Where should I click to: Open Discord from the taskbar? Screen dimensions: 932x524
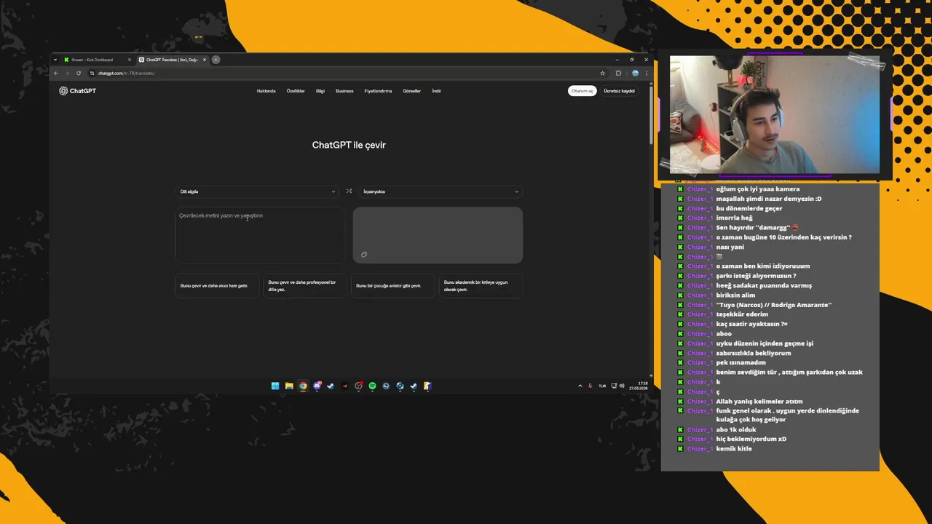pyautogui.click(x=317, y=386)
